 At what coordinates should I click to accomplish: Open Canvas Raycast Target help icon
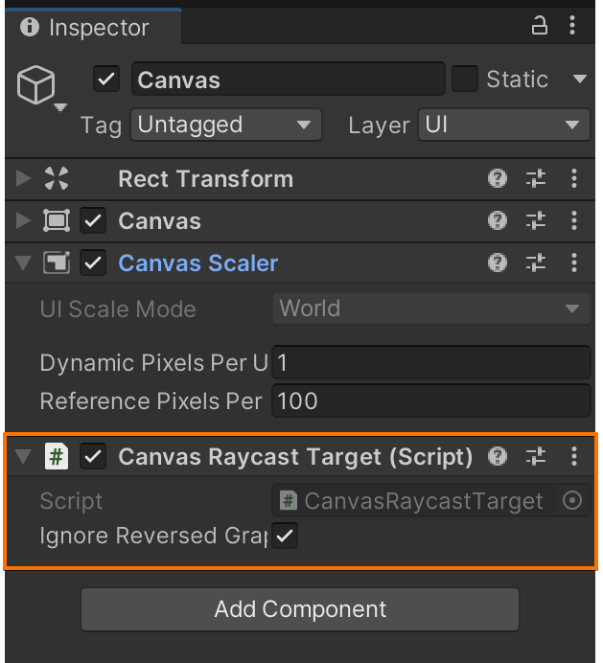point(498,457)
